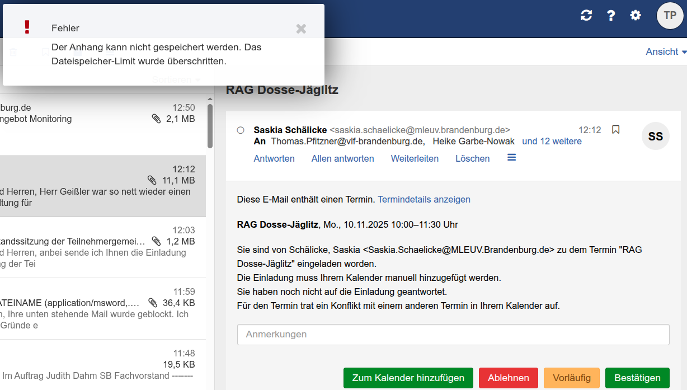Click the message list scrollbar
This screenshot has height=390, width=687.
click(210, 126)
